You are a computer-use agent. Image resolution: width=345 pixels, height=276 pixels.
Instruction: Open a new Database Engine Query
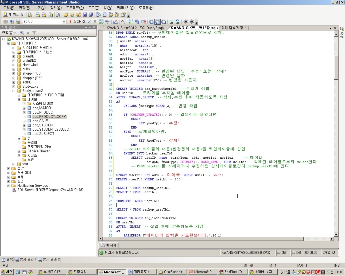pos(30,14)
